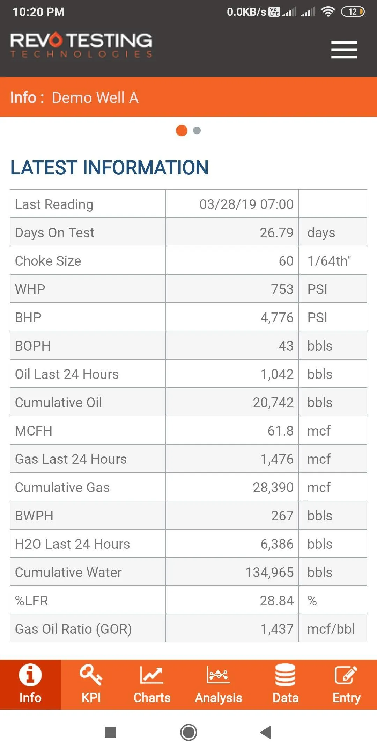377x755 pixels.
Task: Tap the Last Reading date value
Action: tap(246, 204)
